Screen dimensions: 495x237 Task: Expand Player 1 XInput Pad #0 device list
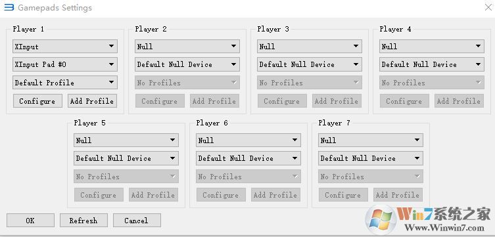pos(65,64)
